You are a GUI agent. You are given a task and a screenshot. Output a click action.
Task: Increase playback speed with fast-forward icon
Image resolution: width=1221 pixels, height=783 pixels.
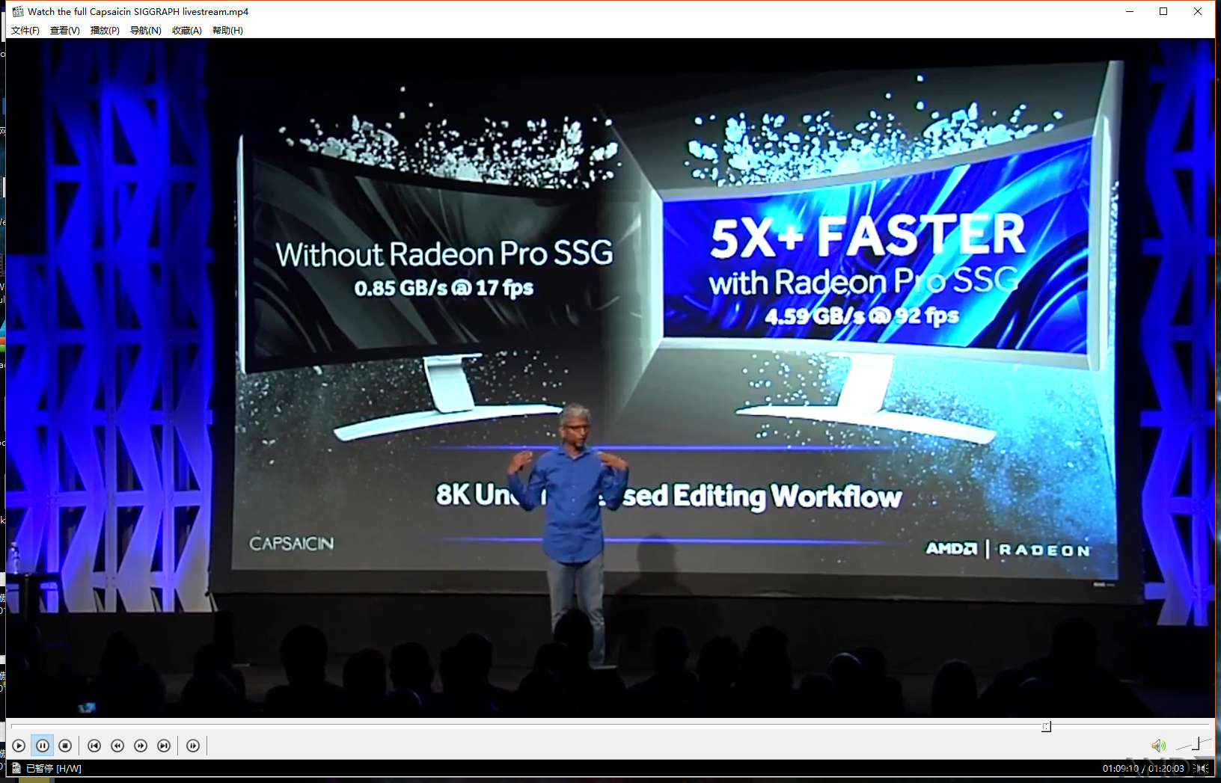pyautogui.click(x=141, y=746)
